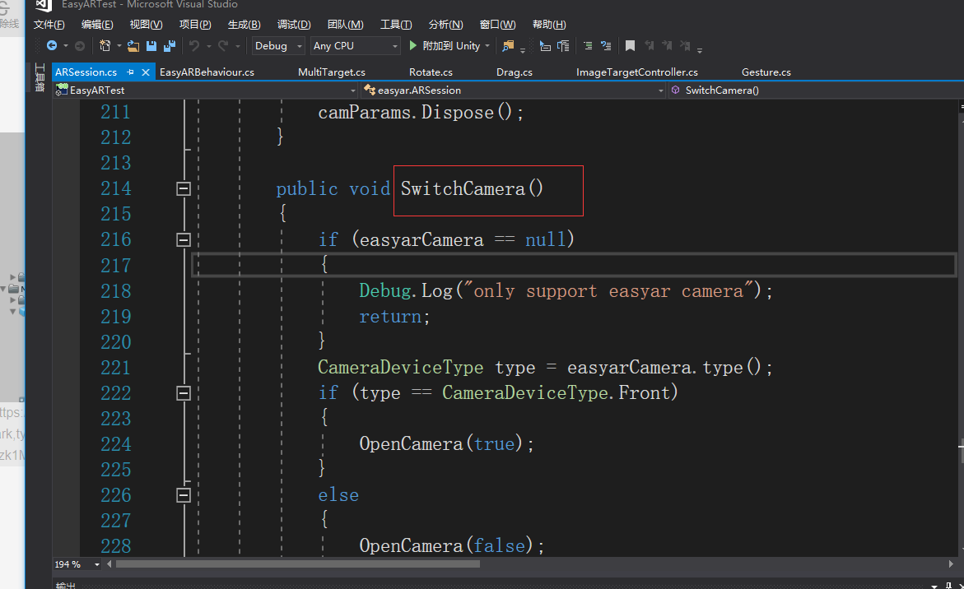964x589 pixels.
Task: Open the 工具(T) menu
Action: pyautogui.click(x=396, y=25)
